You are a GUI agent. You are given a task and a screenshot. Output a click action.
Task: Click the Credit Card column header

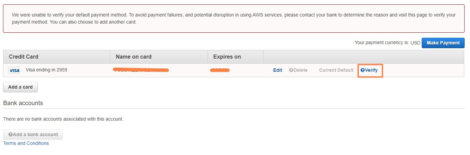click(x=24, y=57)
